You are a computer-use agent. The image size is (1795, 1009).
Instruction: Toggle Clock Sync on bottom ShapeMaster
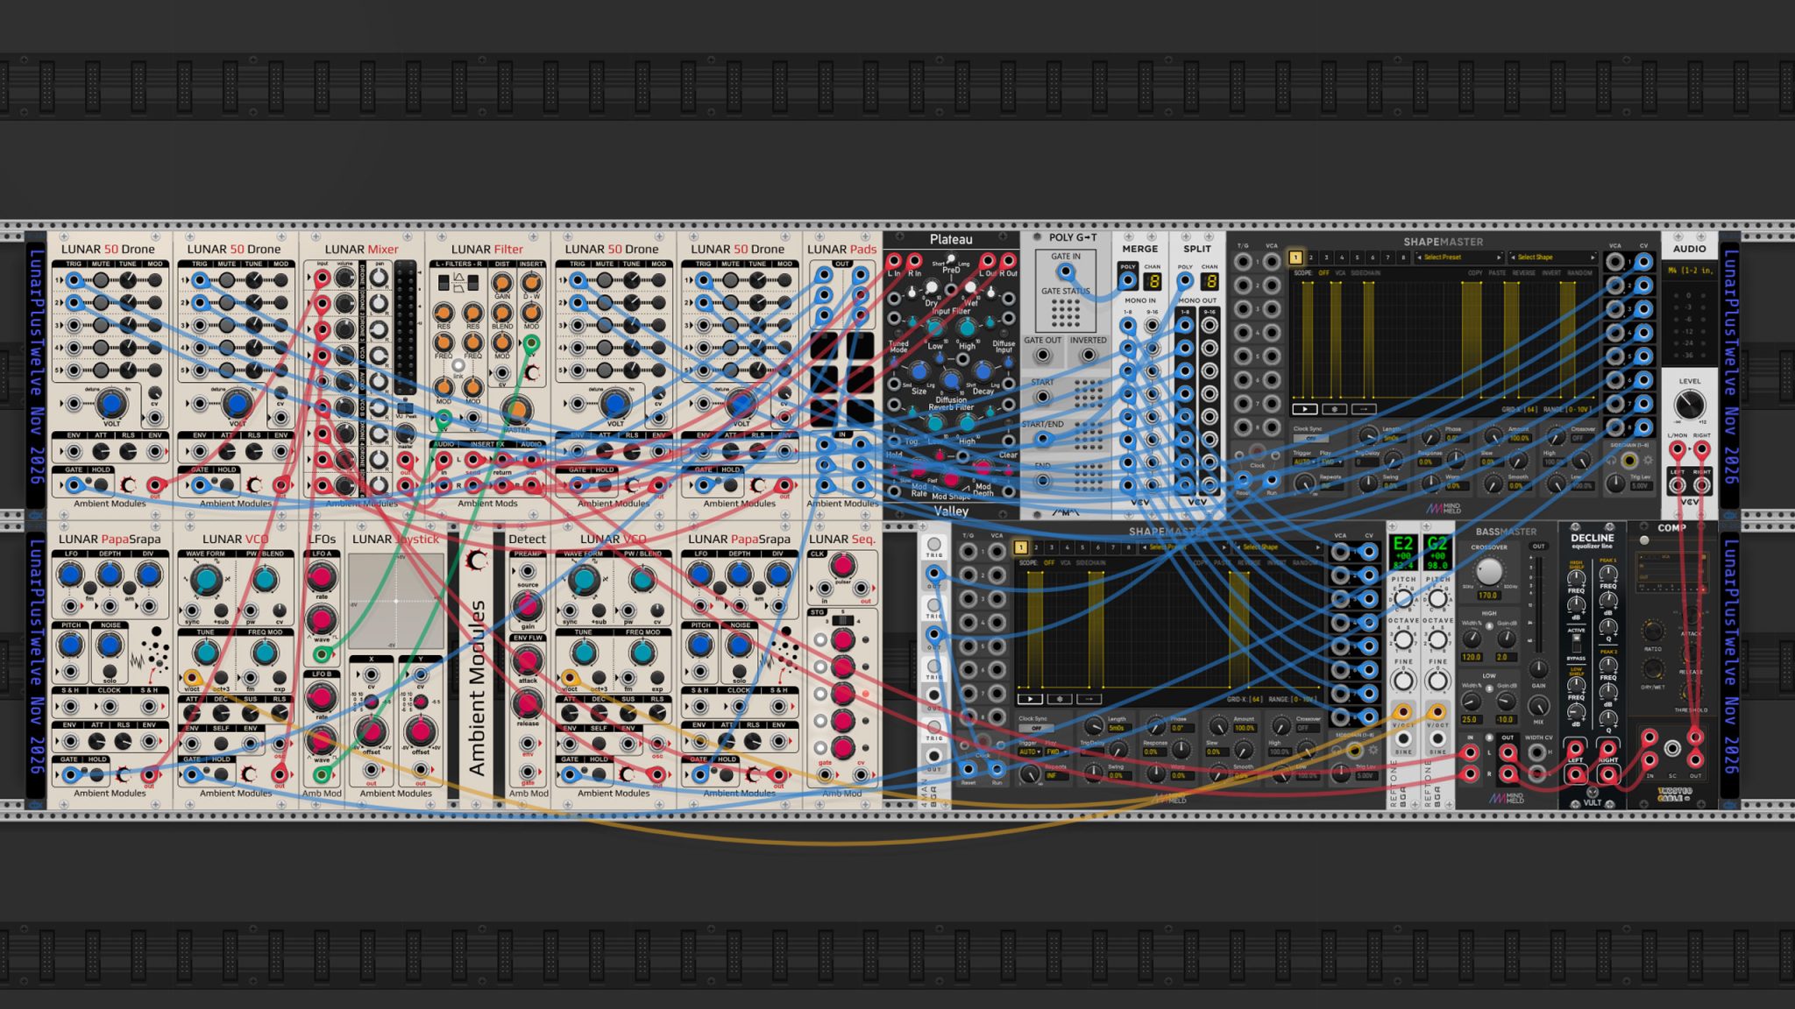tap(1036, 728)
